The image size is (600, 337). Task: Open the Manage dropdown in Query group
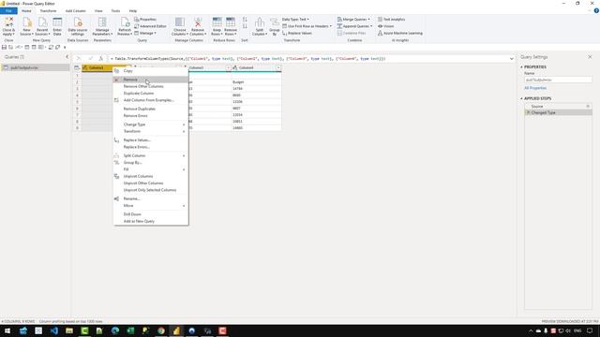145,33
